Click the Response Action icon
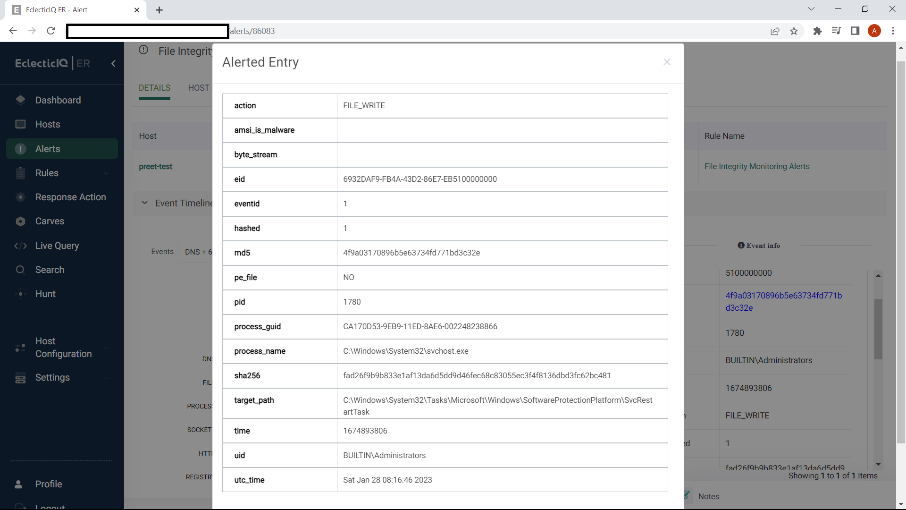This screenshot has height=510, width=906. (20, 197)
